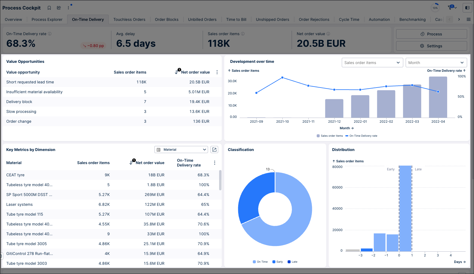Select the Insufficient material availability row
474x274 pixels.
[112, 92]
